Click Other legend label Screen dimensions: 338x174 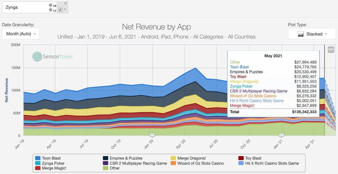click(x=115, y=168)
